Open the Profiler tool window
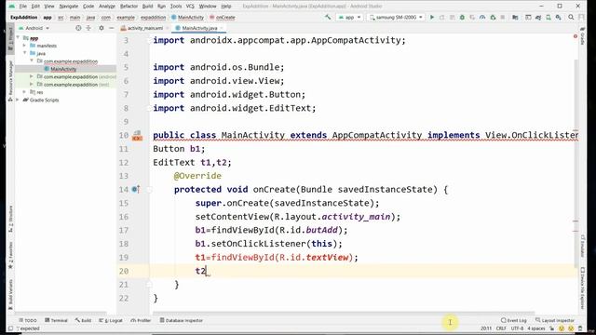Viewport: 596px width, 335px height. pyautogui.click(x=141, y=320)
